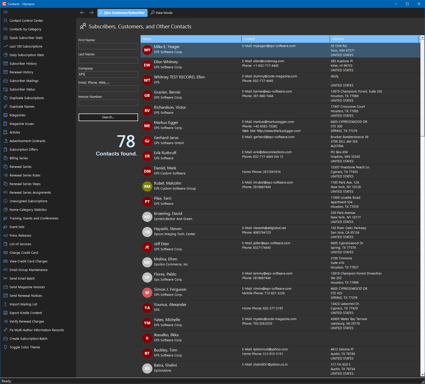The width and height of the screenshot is (425, 384).
Task: Select the Ellen Whitney contact
Action: click(x=280, y=65)
